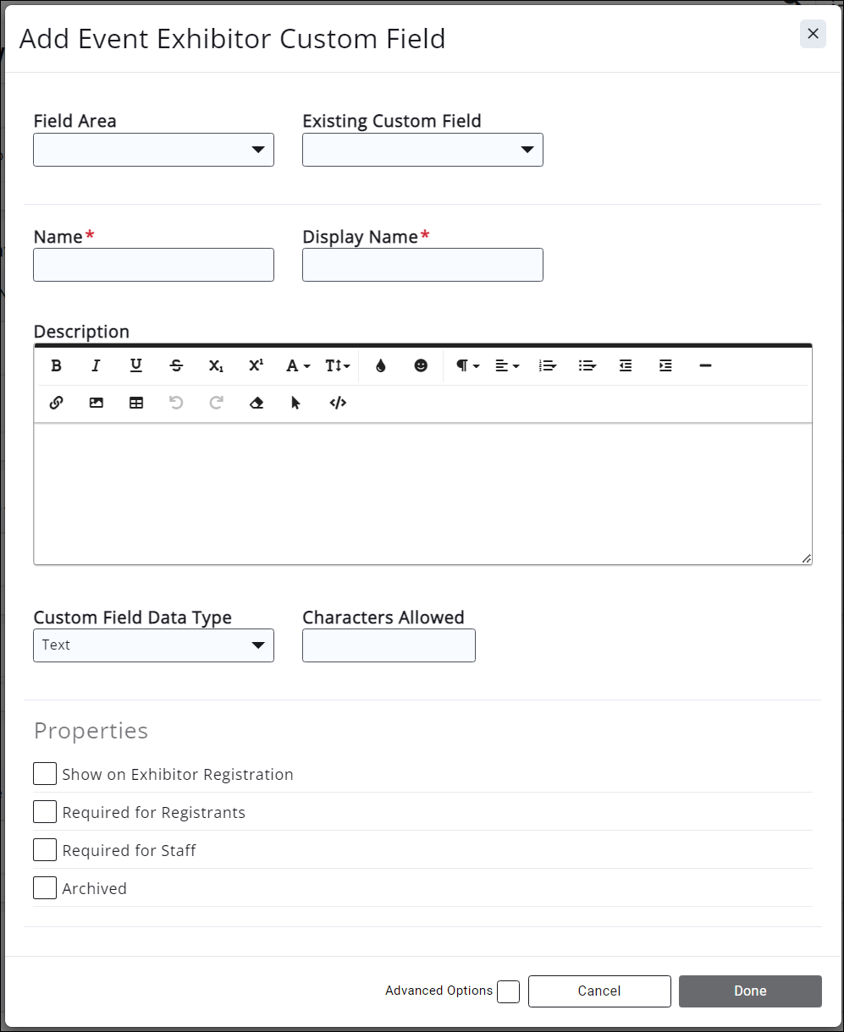Image resolution: width=844 pixels, height=1032 pixels.
Task: Open Custom Field Data Type dropdown
Action: (153, 645)
